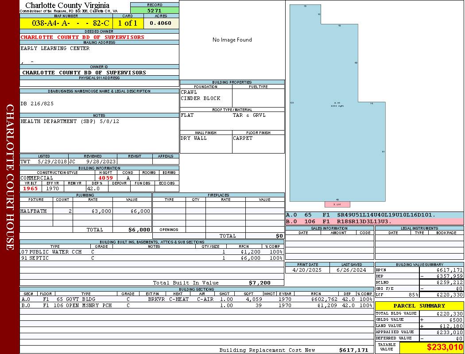465x354 pixels.
Task: Click the yellow PARCEL SUMMARY header
Action: click(x=419, y=306)
